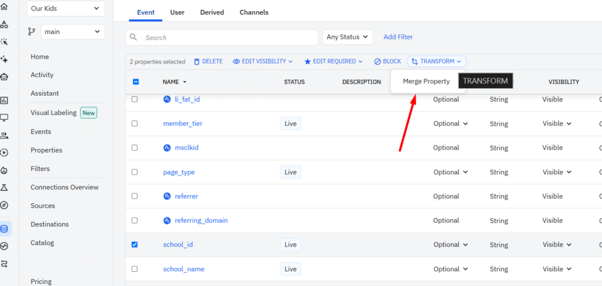The image size is (602, 286).
Task: Click the compass icon in left rail
Action: [x=5, y=205]
